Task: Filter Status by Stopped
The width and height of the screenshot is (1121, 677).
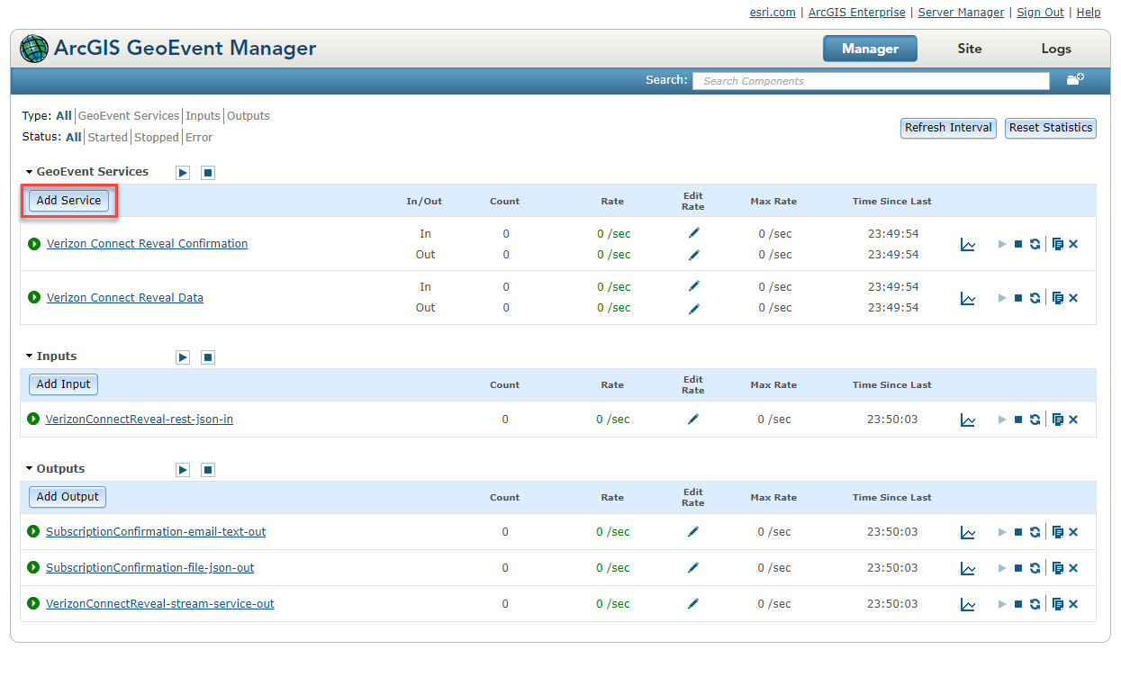Action: click(157, 138)
